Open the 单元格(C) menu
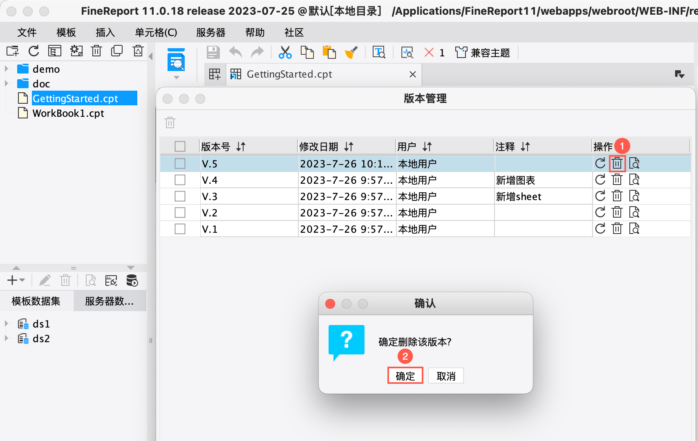698x441 pixels. pos(156,32)
